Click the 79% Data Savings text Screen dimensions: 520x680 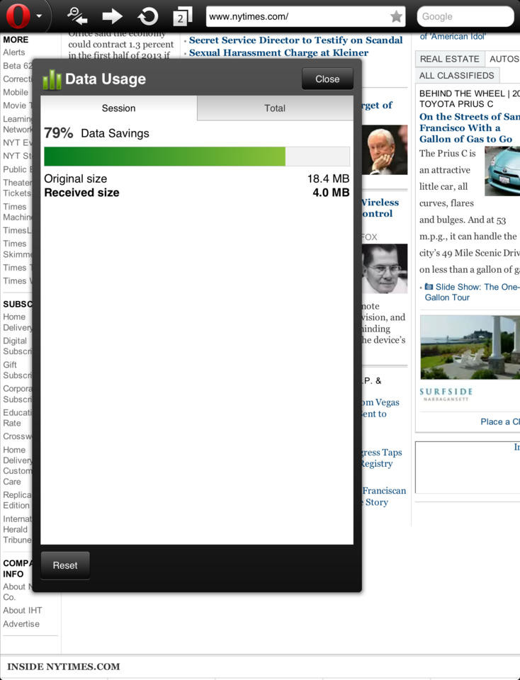point(97,132)
